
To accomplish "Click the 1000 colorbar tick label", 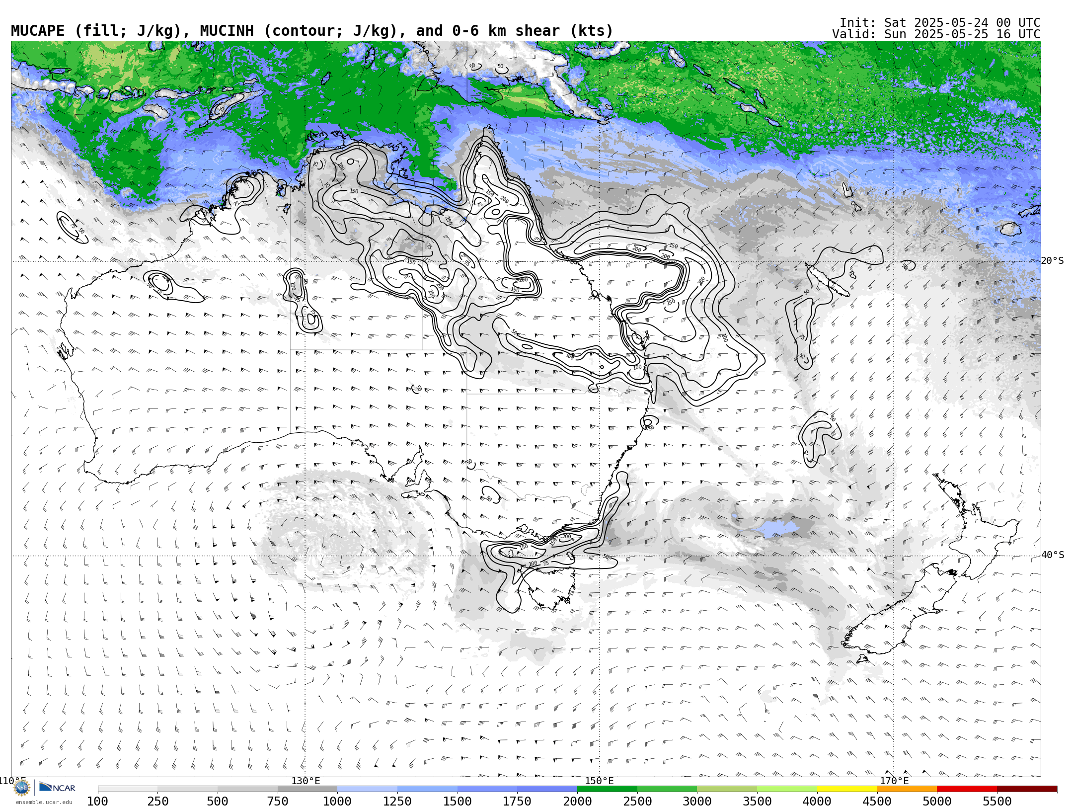I will (337, 802).
